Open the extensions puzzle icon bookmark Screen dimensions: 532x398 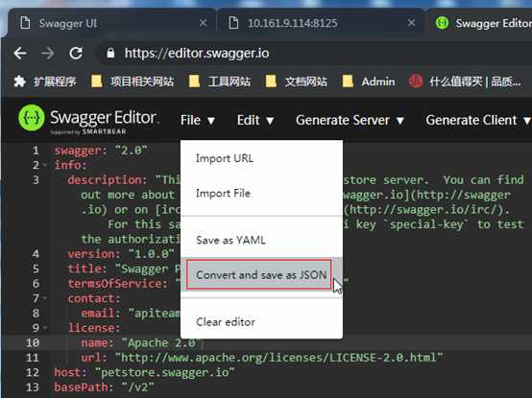(19, 82)
